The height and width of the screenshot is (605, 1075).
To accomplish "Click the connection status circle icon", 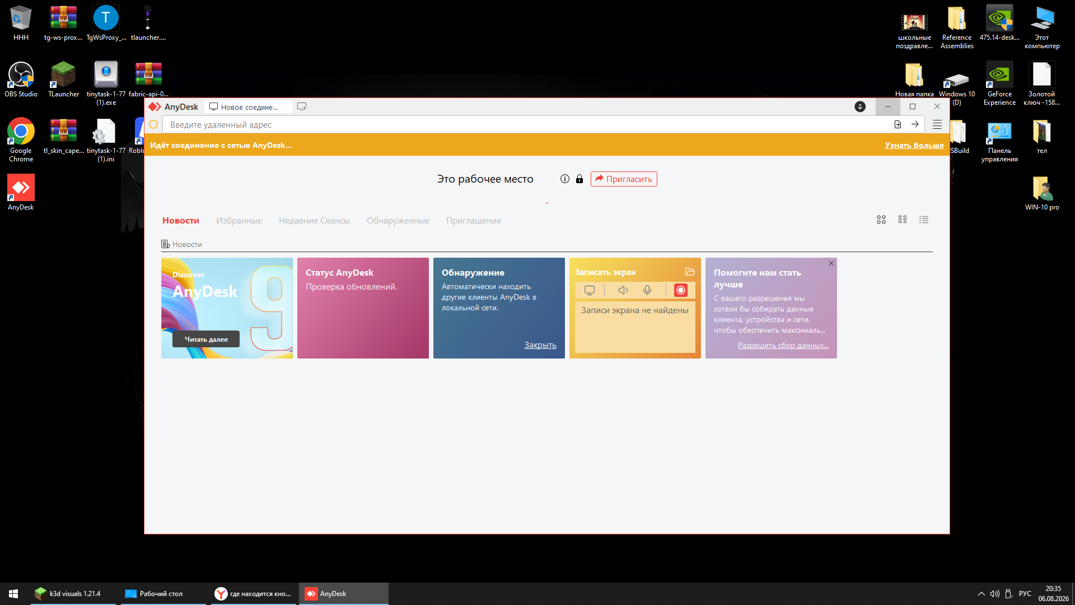I will pyautogui.click(x=153, y=124).
